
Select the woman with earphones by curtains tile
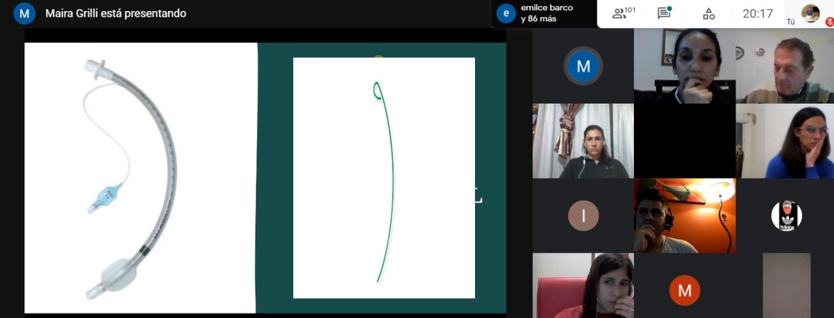pyautogui.click(x=583, y=141)
